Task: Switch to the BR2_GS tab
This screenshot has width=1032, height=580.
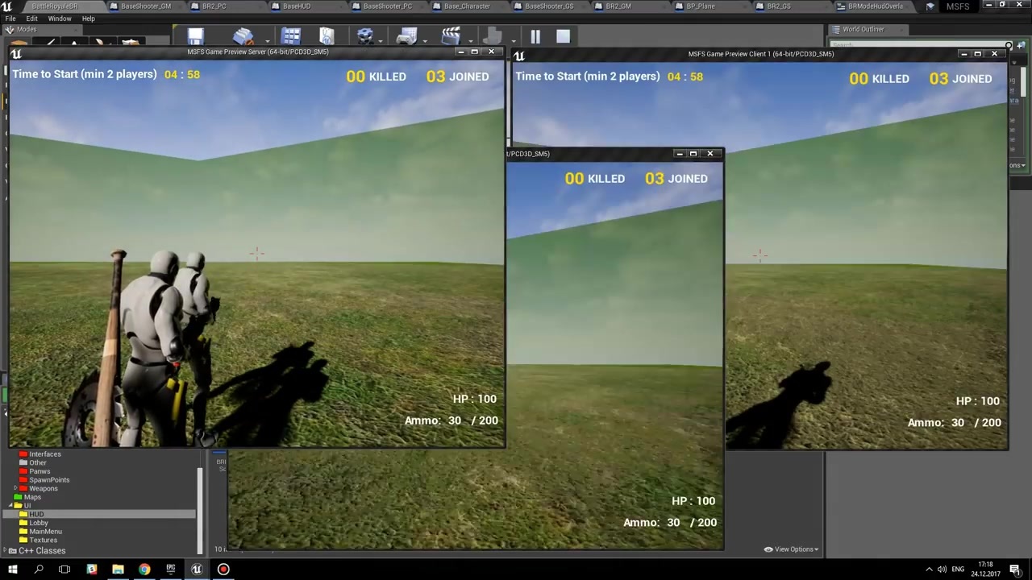Action: point(778,6)
